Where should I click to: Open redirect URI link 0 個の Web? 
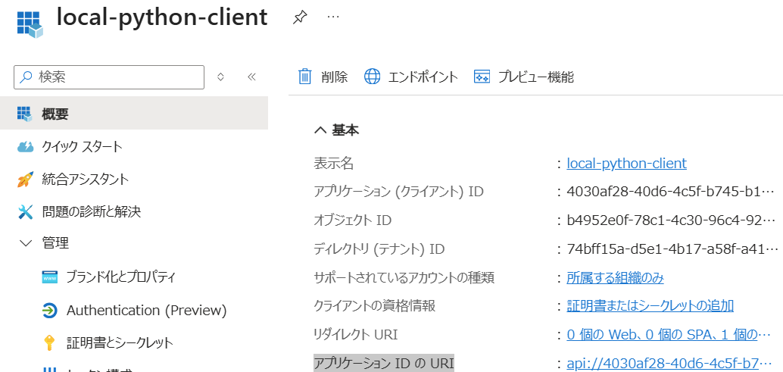669,335
